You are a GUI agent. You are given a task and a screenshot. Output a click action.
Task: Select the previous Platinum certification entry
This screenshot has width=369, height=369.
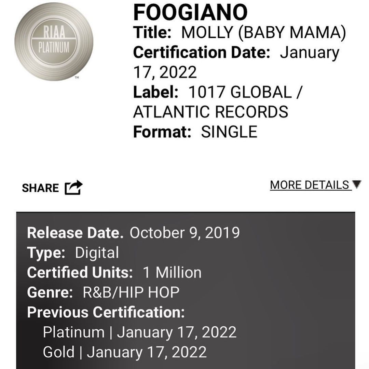(x=139, y=332)
